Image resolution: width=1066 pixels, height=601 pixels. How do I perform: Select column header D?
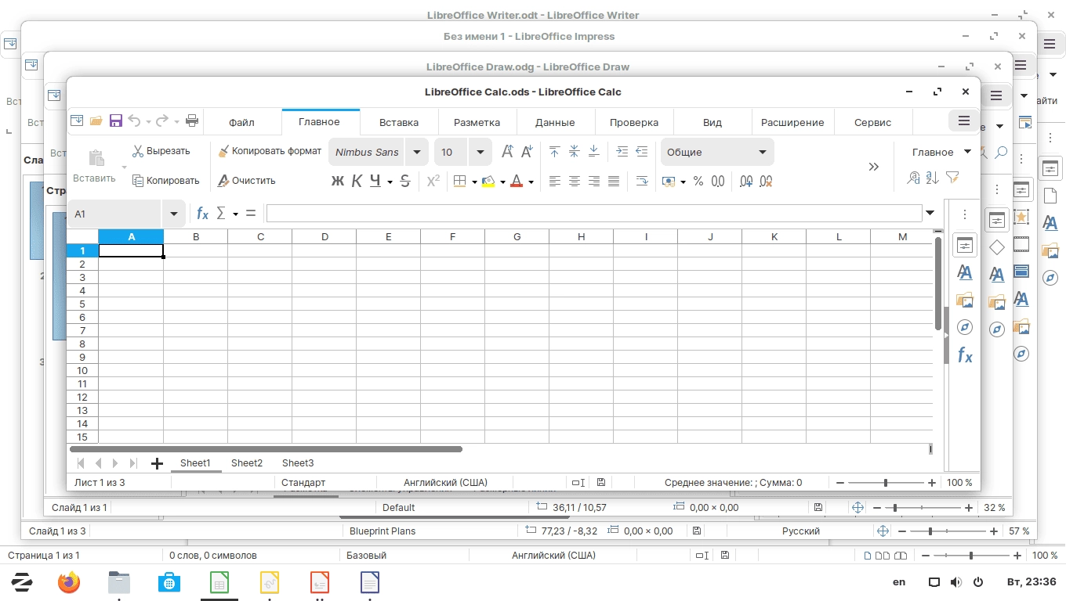[325, 236]
